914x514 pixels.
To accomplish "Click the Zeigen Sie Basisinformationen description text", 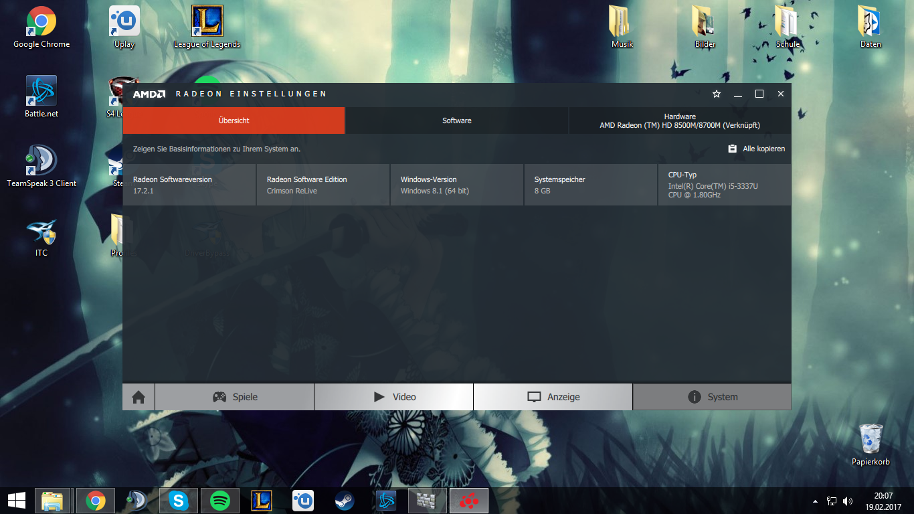I will coord(217,149).
